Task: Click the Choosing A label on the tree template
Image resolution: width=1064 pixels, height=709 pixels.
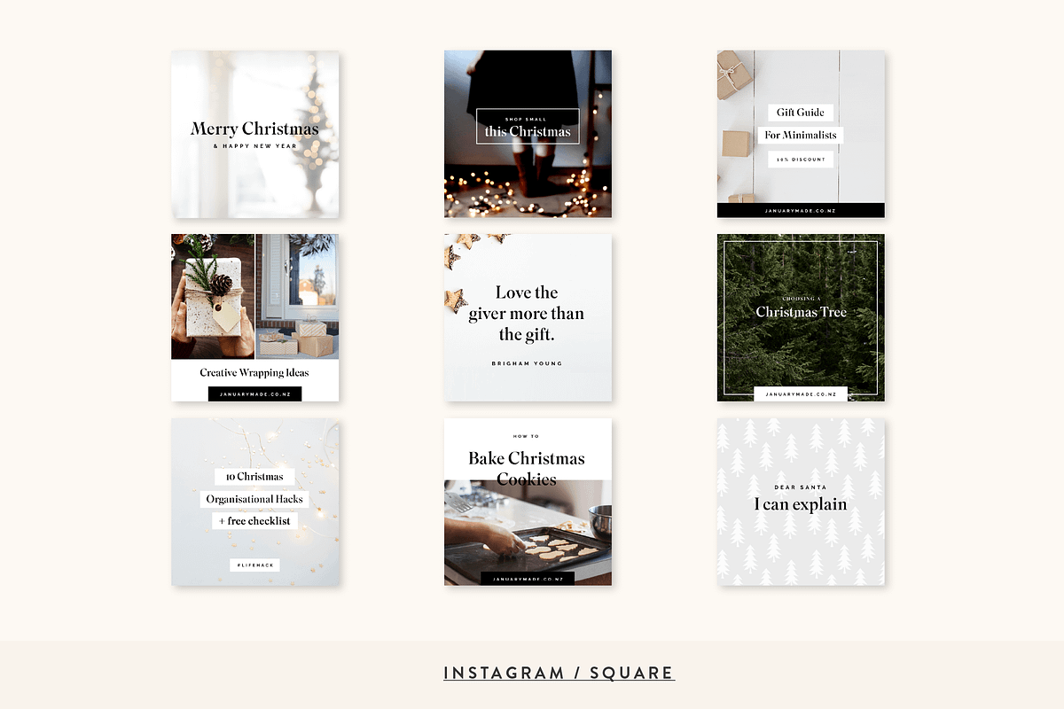Action: point(800,300)
